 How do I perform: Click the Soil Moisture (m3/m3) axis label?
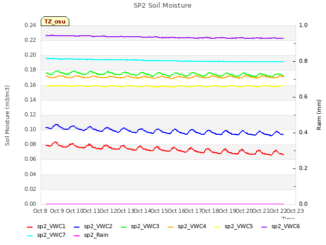coord(7,115)
